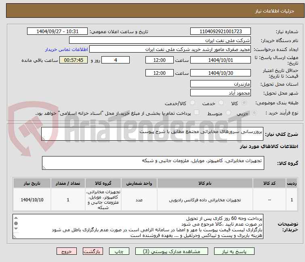Click the buyer name field شرکت ملی نفت ایران
The image size is (305, 262).
point(160,40)
